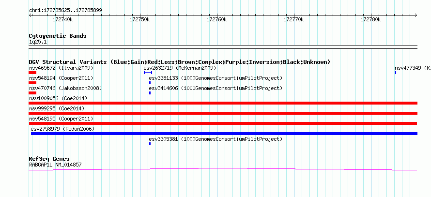Click the 172750k ruler label

click(x=139, y=19)
